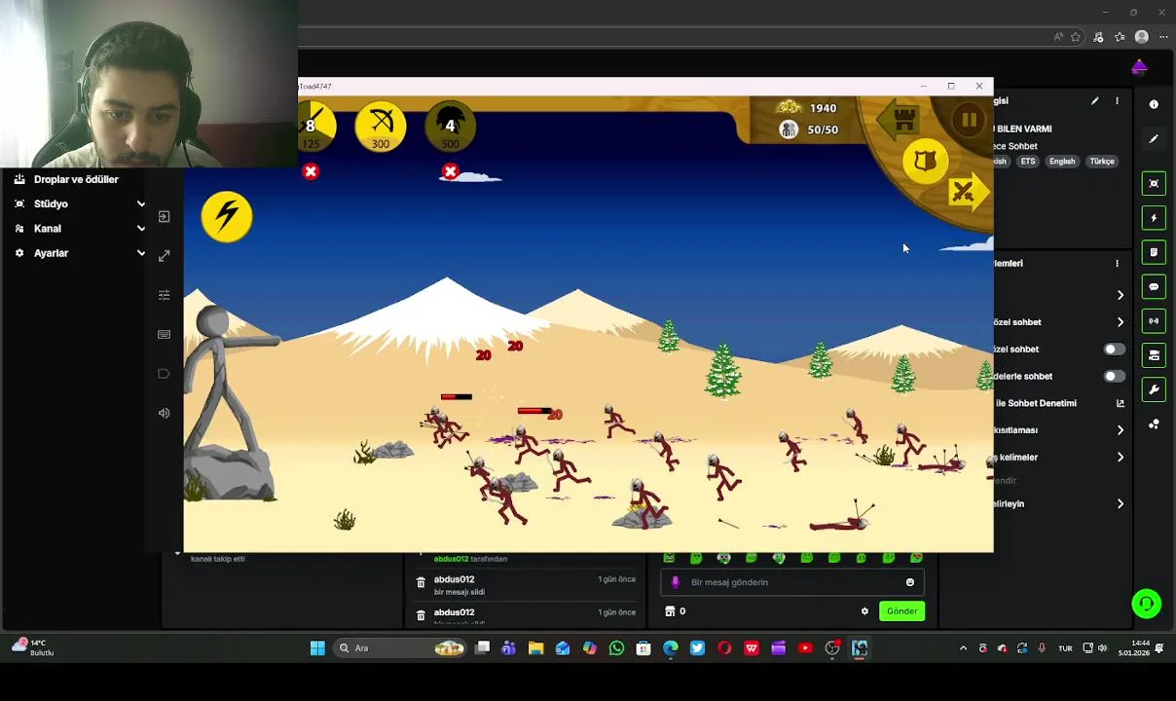Open WhatsApp from the taskbar
Viewport: 1176px width, 701px height.
click(616, 647)
